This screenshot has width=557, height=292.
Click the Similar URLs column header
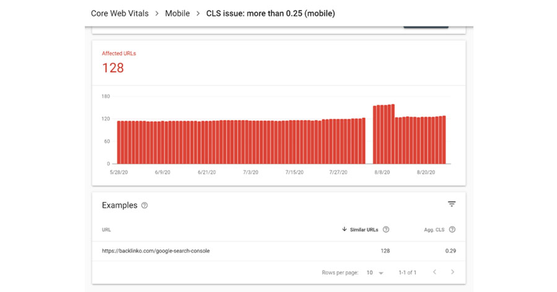tap(364, 230)
